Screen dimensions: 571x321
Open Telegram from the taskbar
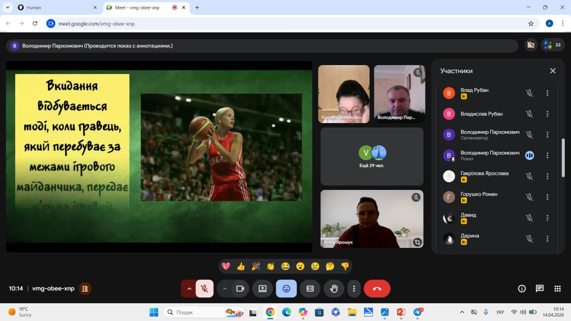(x=418, y=312)
